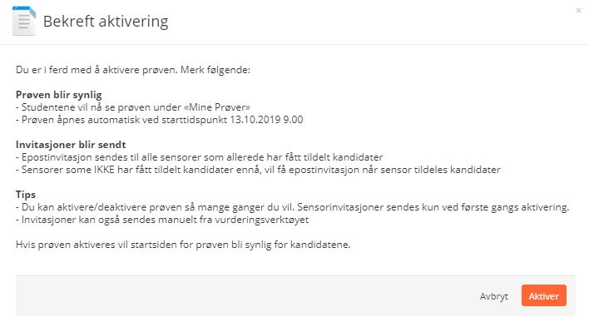The width and height of the screenshot is (589, 327).
Task: Click the aktivere/deaktivere tip line
Action: [x=292, y=207]
